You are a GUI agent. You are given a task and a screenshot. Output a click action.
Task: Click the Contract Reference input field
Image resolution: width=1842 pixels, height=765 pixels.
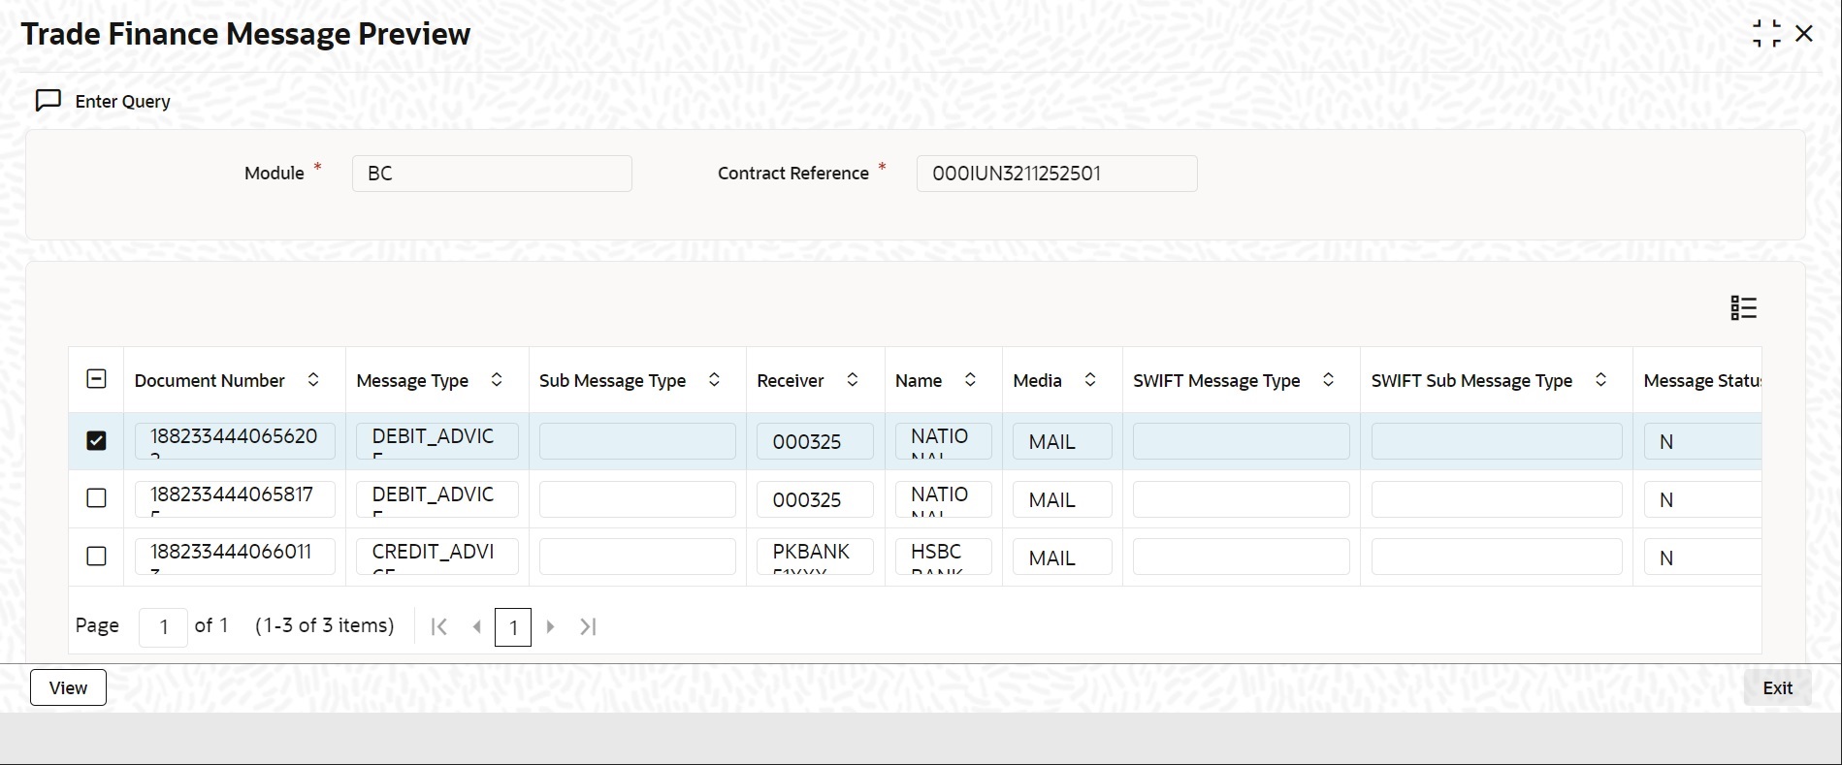click(1056, 174)
